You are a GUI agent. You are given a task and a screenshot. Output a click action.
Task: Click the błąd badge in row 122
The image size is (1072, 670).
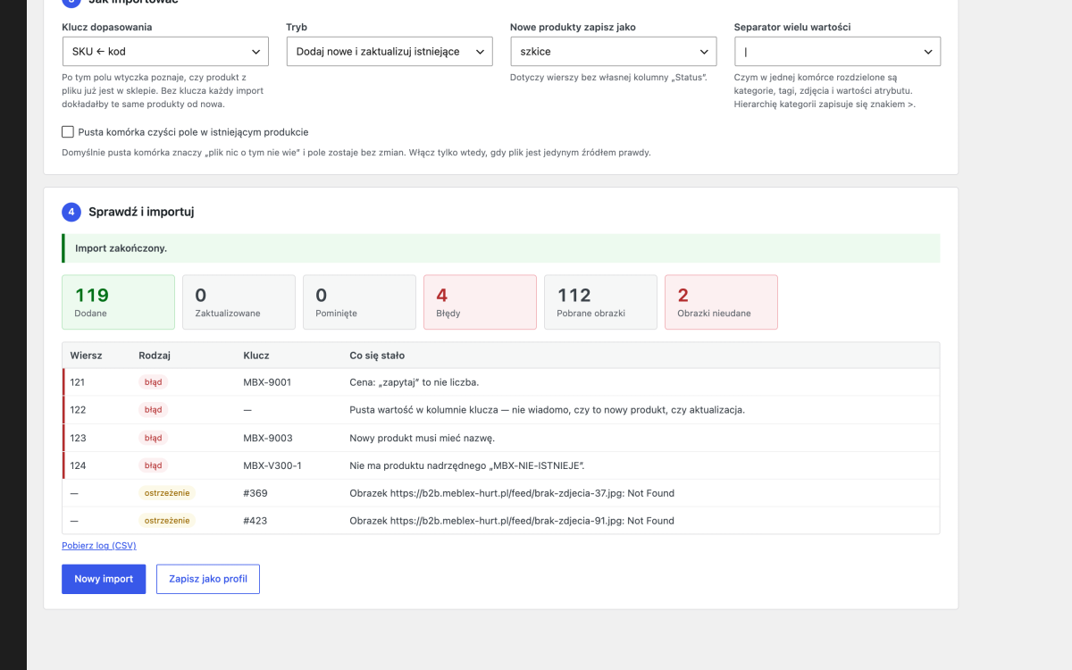pos(154,410)
